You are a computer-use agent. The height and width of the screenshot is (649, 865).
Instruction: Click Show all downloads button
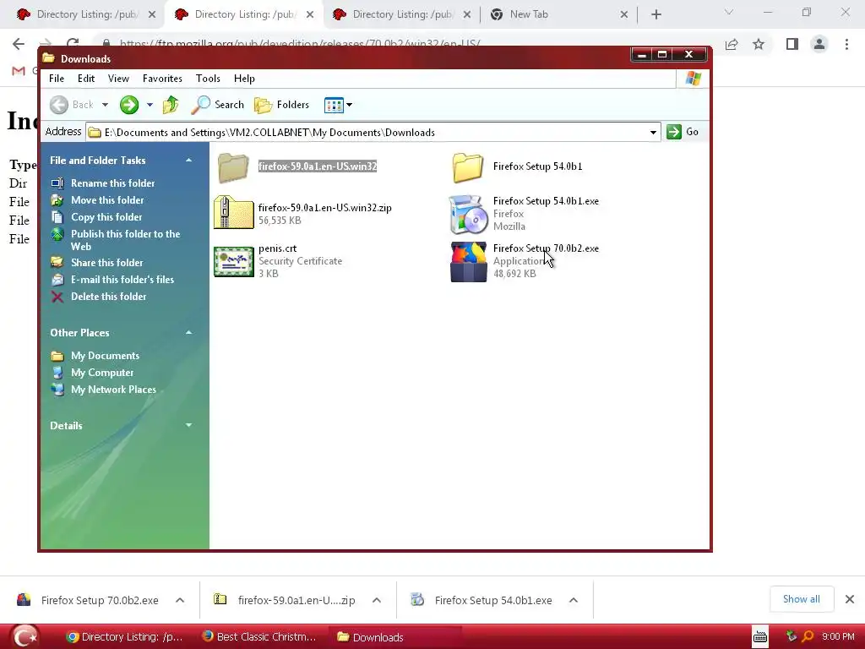[x=801, y=599]
